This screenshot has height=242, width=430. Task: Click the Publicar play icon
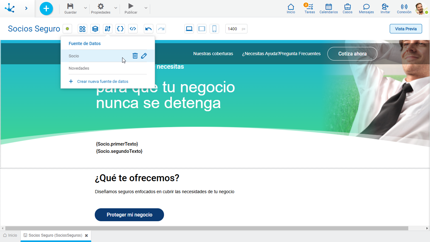click(x=131, y=6)
